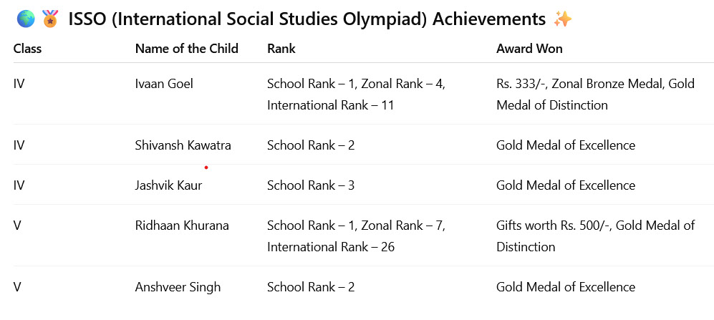Click the sparkles emoji after Achievements
The image size is (714, 320).
pyautogui.click(x=563, y=19)
